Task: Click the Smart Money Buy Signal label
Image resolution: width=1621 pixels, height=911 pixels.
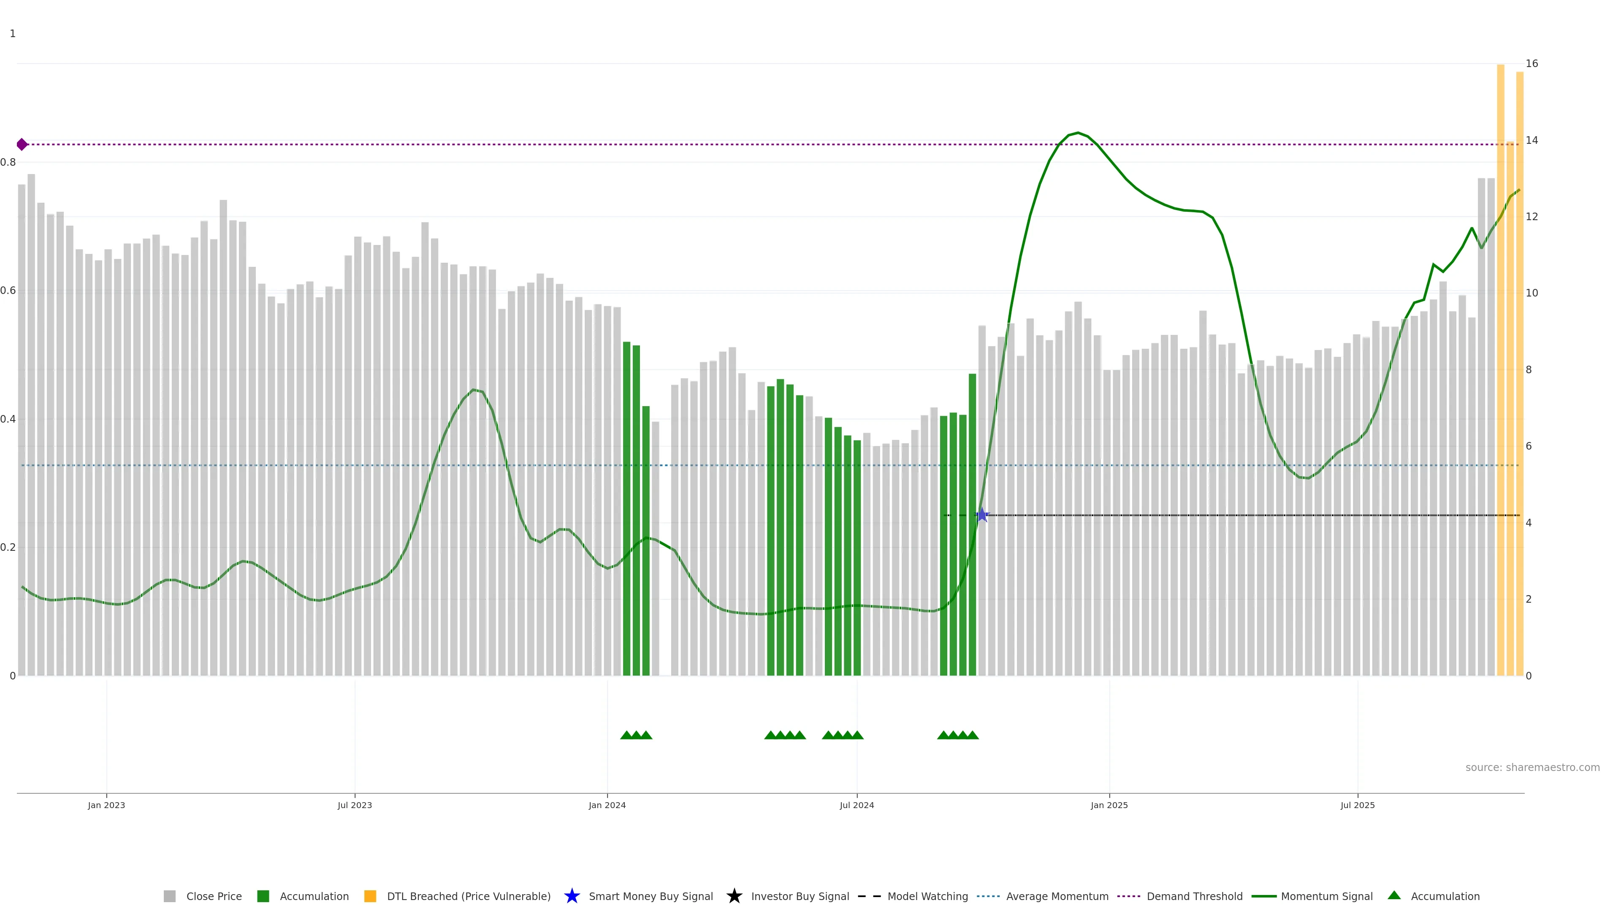Action: coord(651,896)
